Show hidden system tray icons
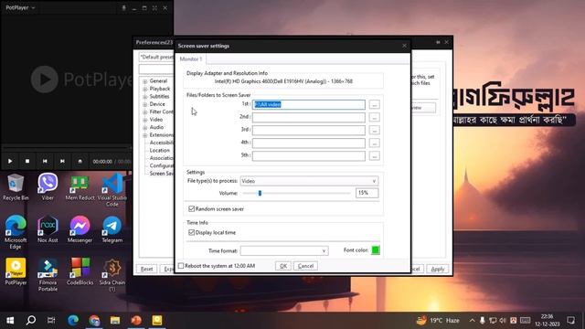585x329 pixels. 472,321
